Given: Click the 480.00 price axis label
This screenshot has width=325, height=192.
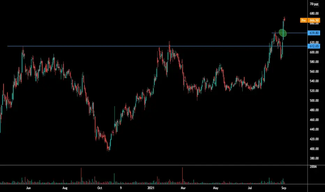Looking at the screenshot, I should [314, 110].
